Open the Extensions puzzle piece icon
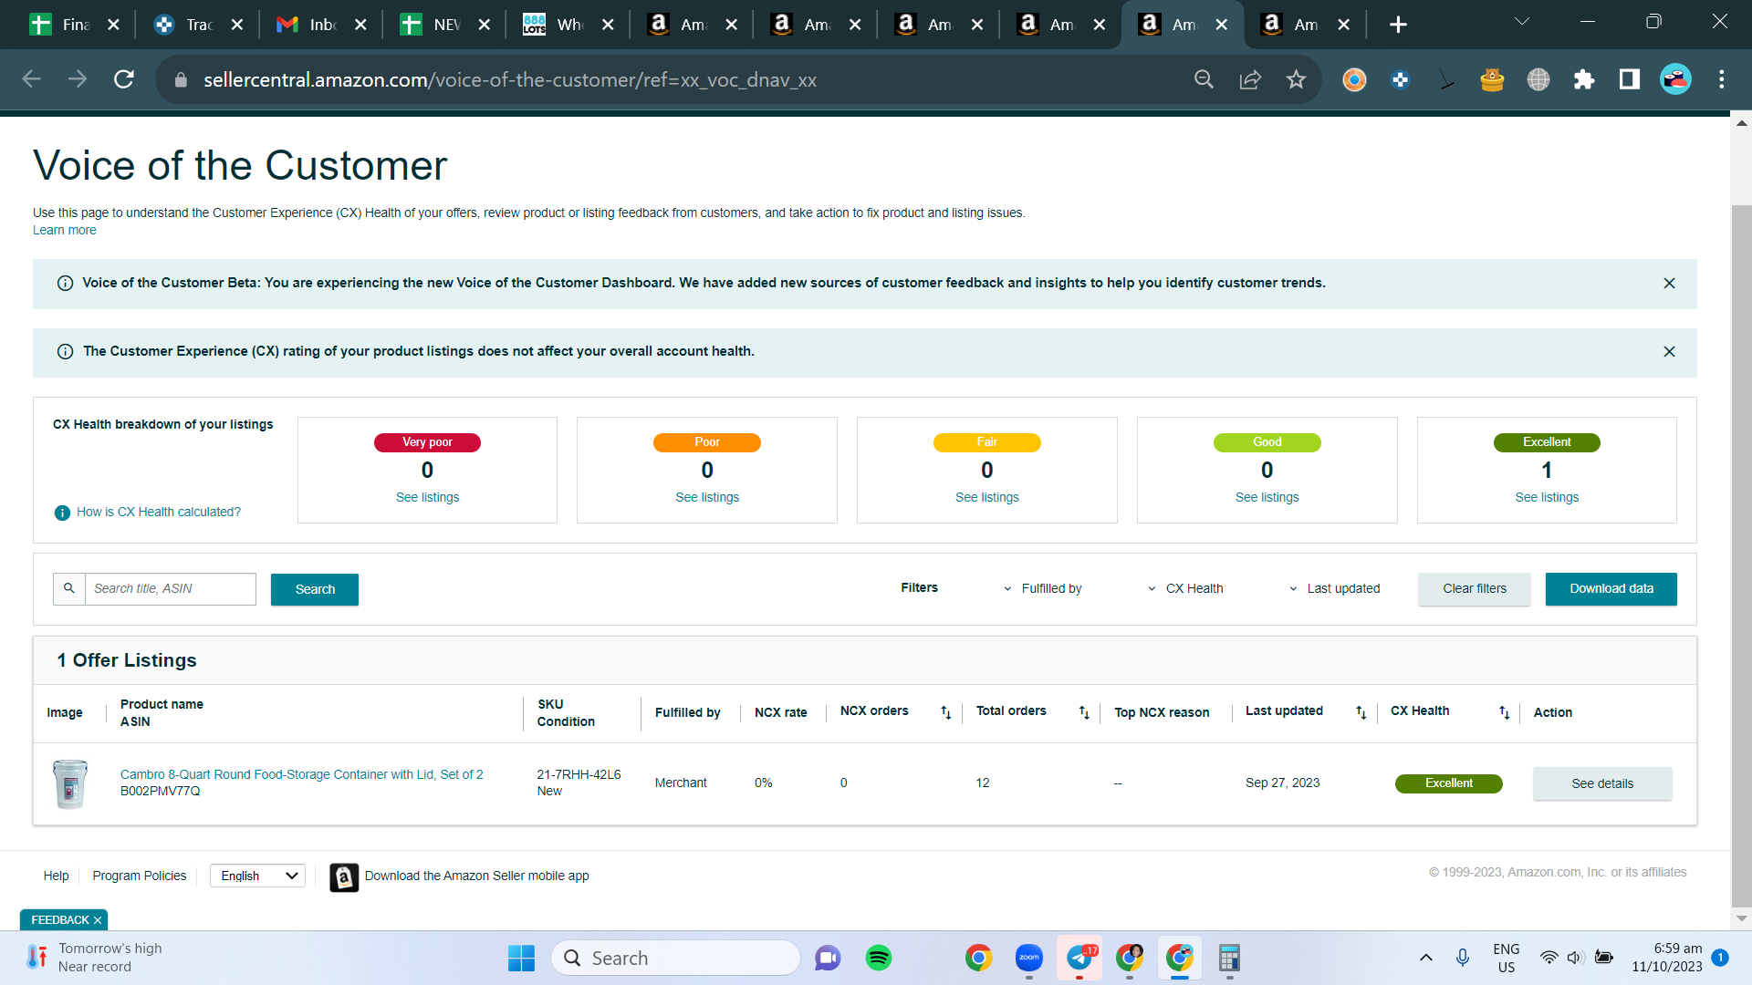 pyautogui.click(x=1584, y=79)
